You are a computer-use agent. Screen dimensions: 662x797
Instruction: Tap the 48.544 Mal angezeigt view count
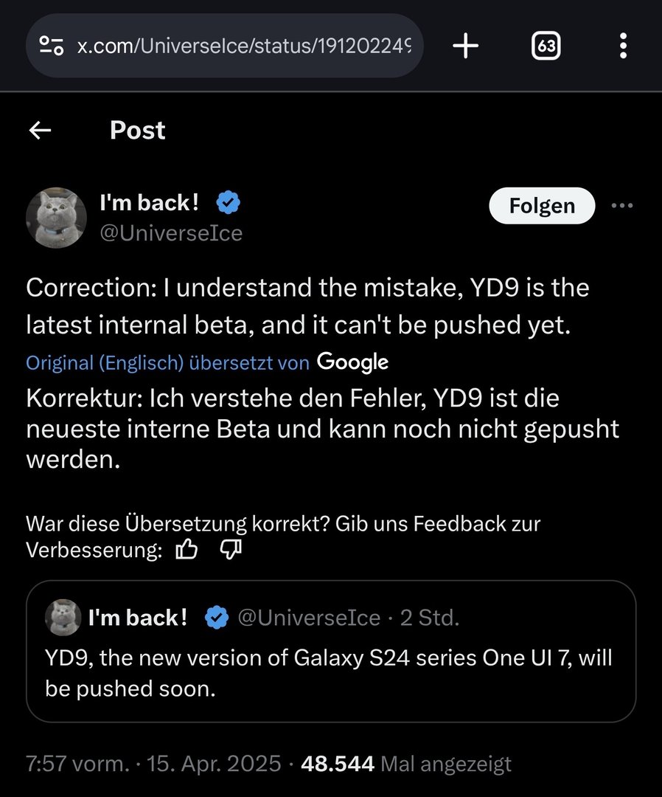tap(406, 764)
